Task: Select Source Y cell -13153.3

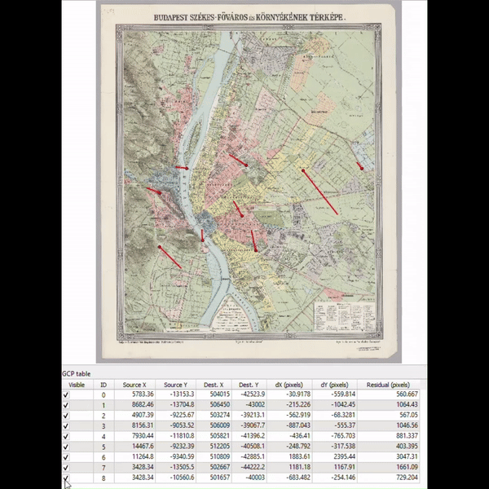Action: coord(182,394)
